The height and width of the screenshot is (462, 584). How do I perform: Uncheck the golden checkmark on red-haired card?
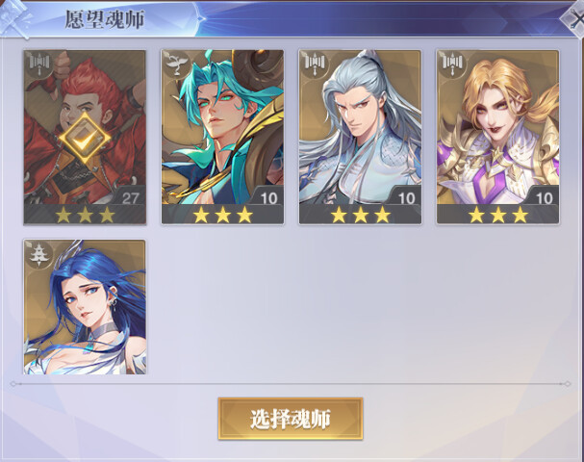tap(85, 140)
